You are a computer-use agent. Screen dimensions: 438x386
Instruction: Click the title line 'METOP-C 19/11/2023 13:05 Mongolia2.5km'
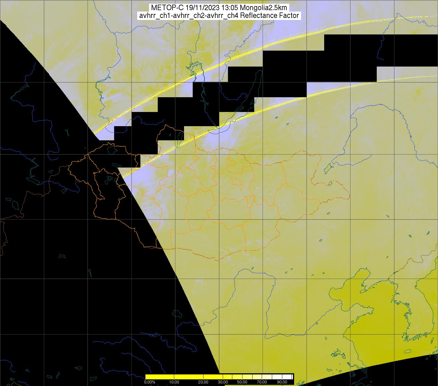click(x=219, y=8)
